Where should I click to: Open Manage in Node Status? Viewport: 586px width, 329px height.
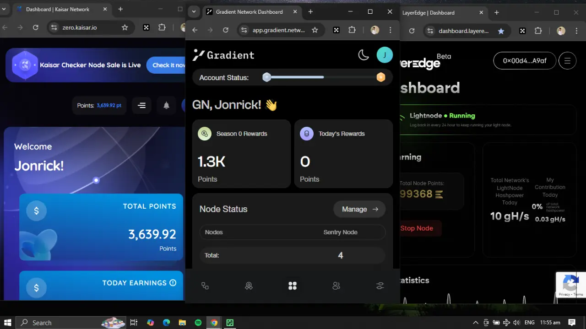pos(359,209)
